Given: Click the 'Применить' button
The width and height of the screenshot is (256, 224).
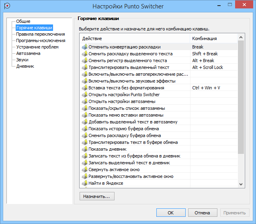Looking at the screenshot, I should [x=235, y=213].
